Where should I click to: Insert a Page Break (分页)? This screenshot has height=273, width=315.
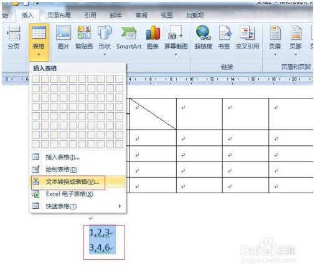tap(14, 37)
